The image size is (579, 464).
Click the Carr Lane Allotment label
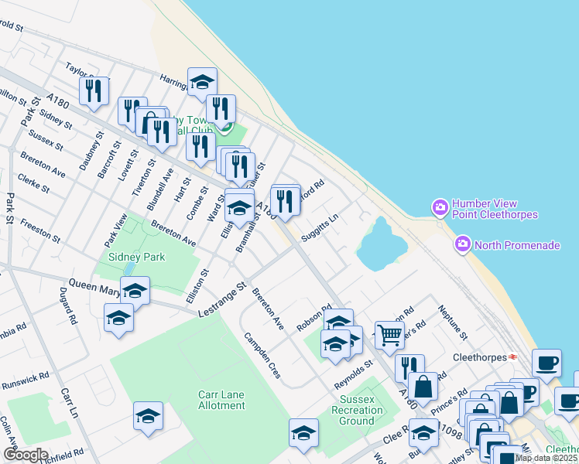(221, 400)
